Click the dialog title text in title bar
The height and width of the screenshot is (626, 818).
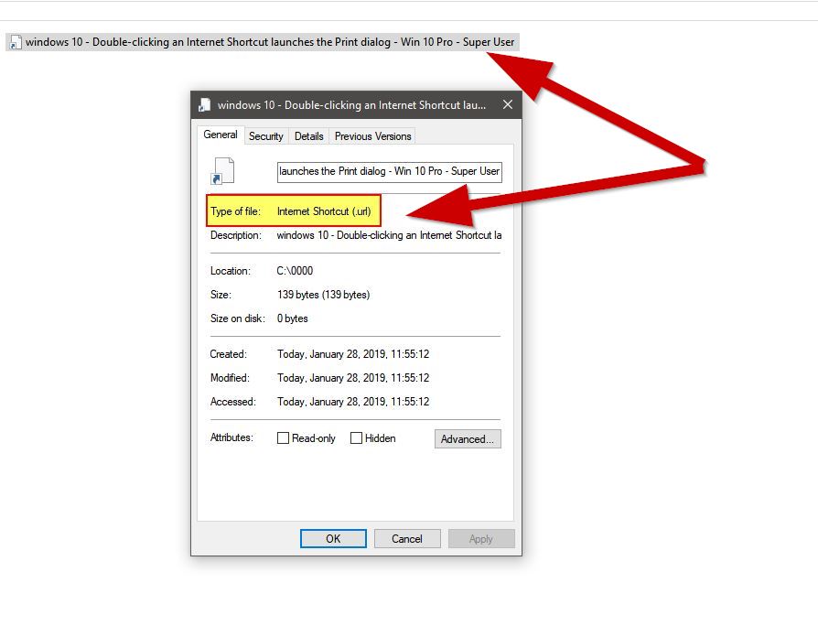tap(351, 105)
